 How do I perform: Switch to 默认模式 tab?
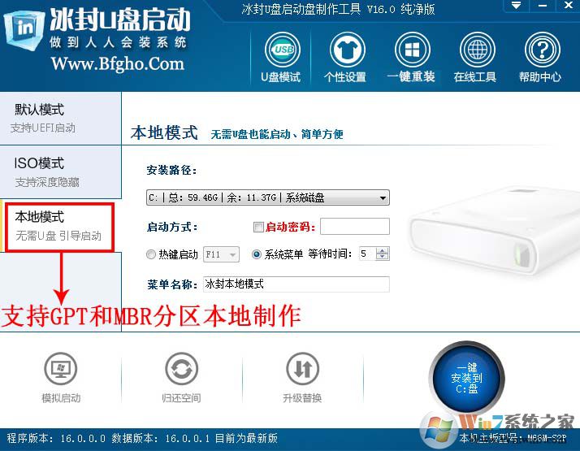(x=60, y=119)
